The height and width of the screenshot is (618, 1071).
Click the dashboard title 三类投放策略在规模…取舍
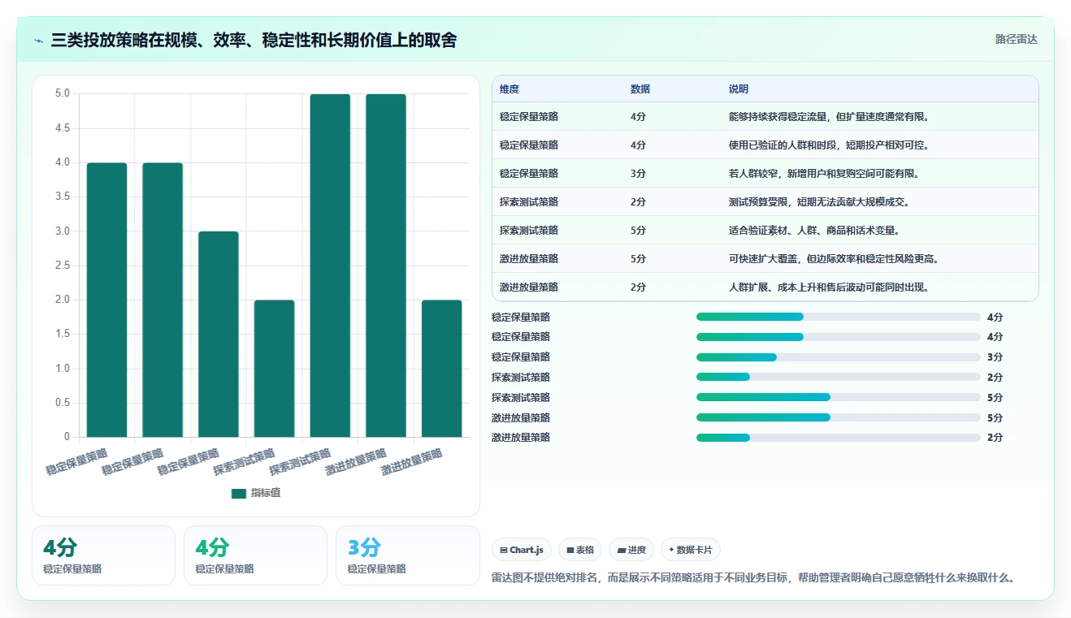click(254, 41)
